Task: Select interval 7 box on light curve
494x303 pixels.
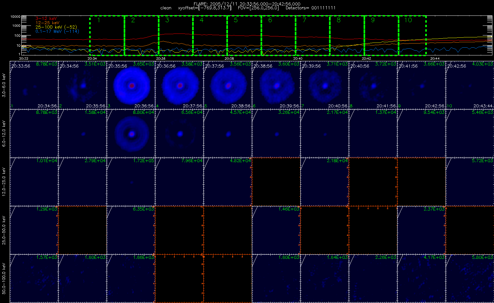Action: (313, 35)
